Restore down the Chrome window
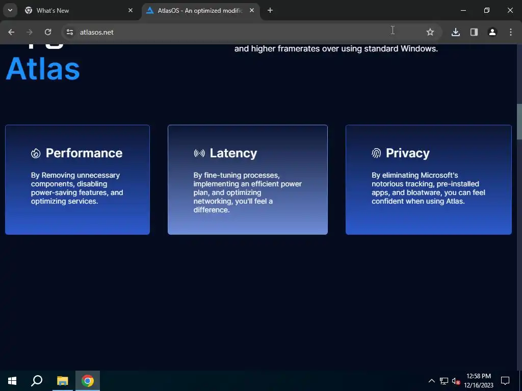Screen dimensions: 522x391 (487, 10)
